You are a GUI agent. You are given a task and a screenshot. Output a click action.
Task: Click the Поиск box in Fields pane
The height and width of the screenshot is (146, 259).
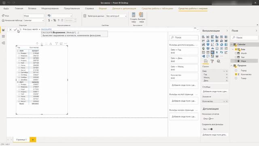pos(244,38)
